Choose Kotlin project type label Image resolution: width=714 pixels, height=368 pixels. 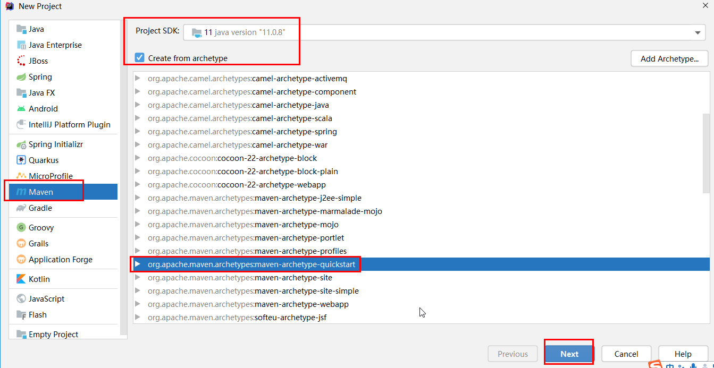pos(39,279)
